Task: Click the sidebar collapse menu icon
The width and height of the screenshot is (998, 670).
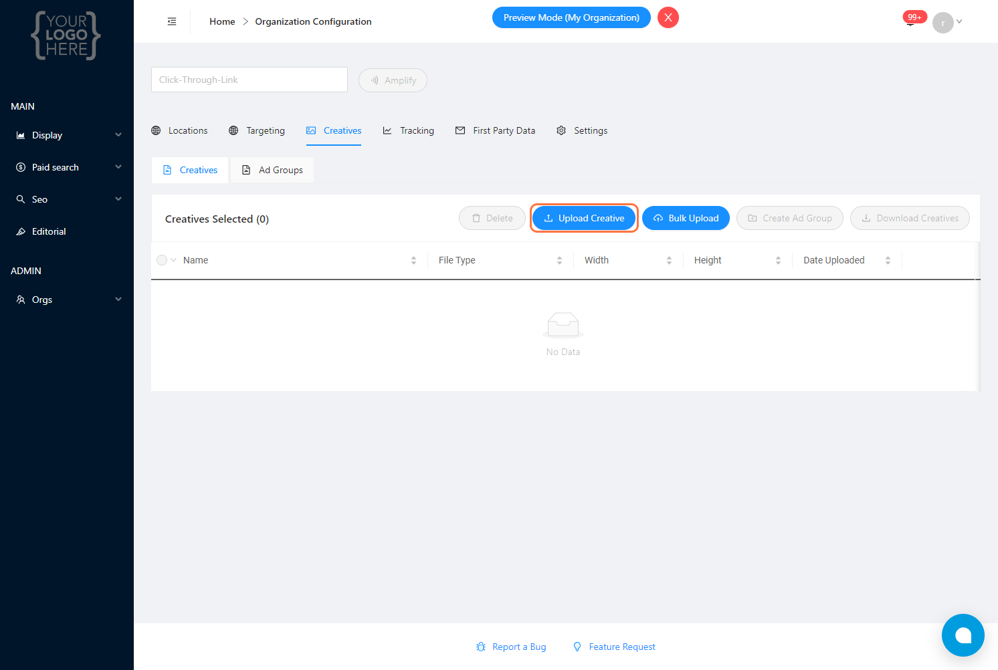Action: tap(172, 21)
